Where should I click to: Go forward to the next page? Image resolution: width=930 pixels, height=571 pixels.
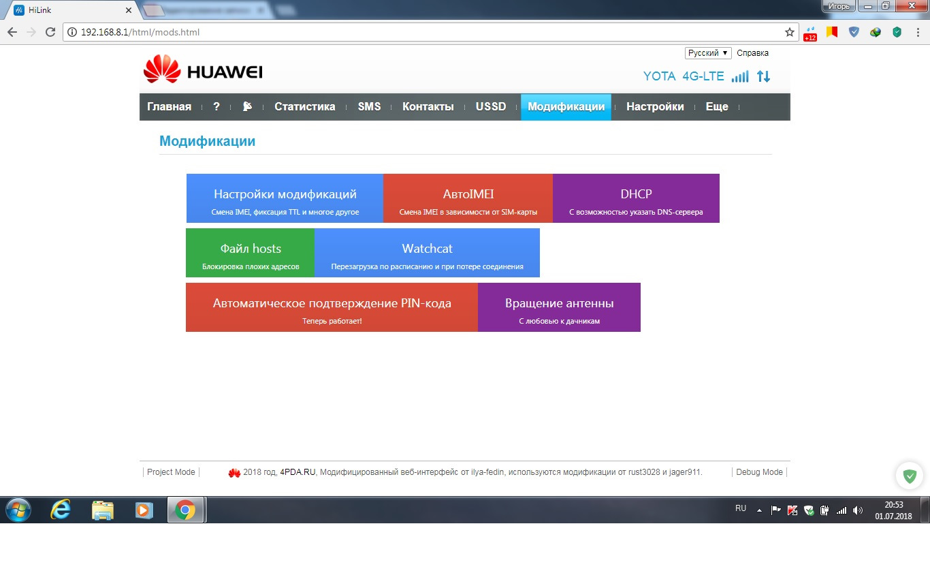(x=31, y=32)
